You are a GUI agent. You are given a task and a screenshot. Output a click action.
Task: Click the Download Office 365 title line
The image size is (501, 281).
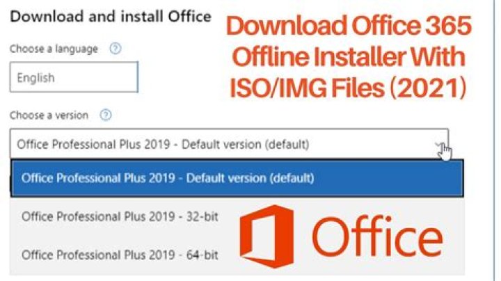click(349, 27)
